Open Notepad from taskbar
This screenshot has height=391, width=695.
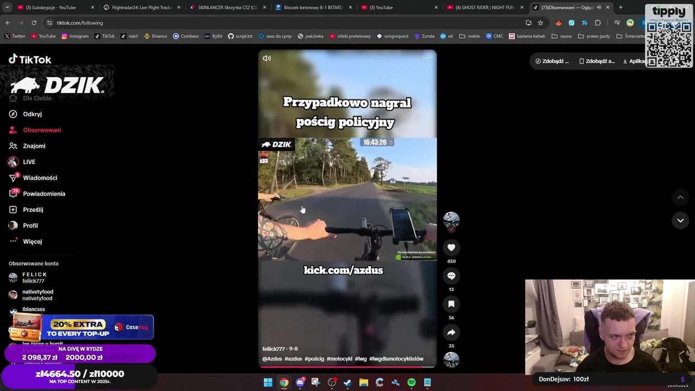click(427, 383)
